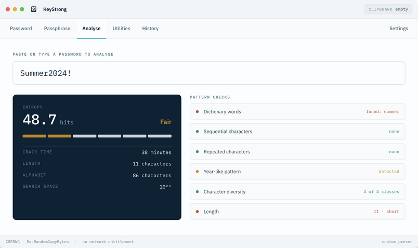The width and height of the screenshot is (418, 248).
Task: Open the Character diversity check row
Action: [x=297, y=192]
